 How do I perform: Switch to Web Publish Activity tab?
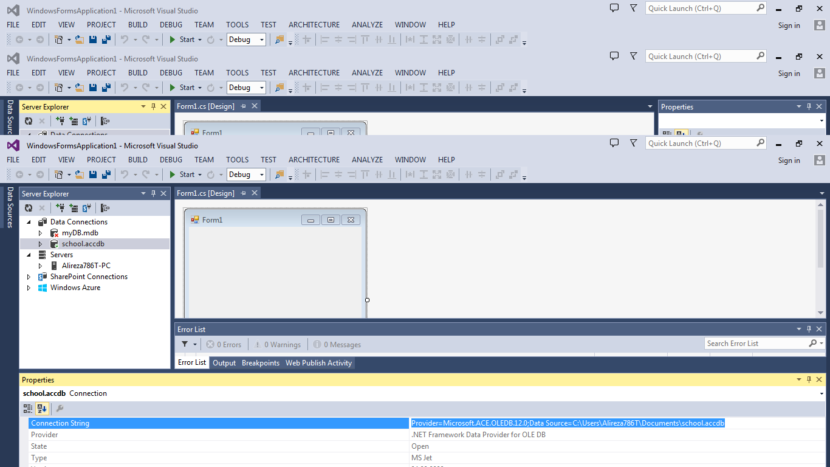(318, 363)
